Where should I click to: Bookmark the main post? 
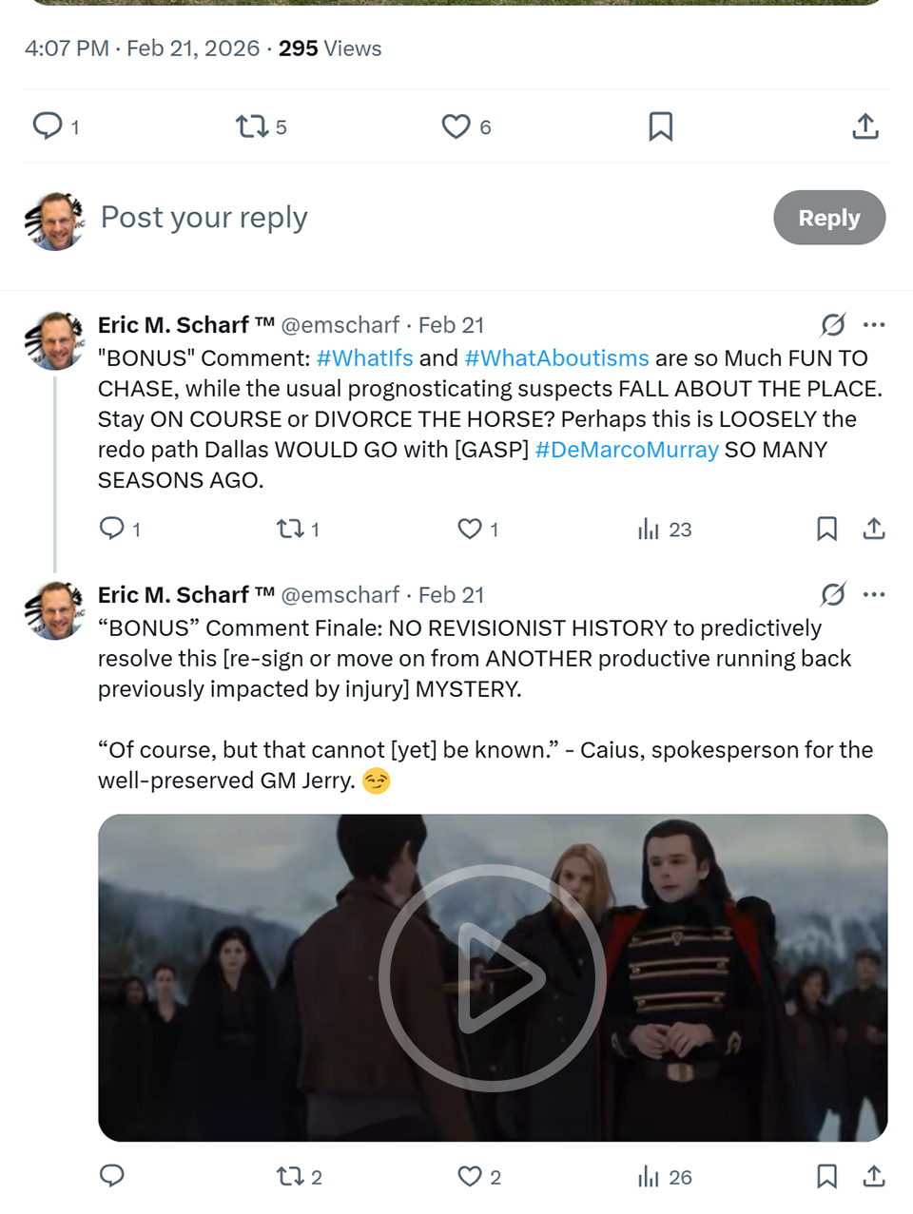pos(660,126)
